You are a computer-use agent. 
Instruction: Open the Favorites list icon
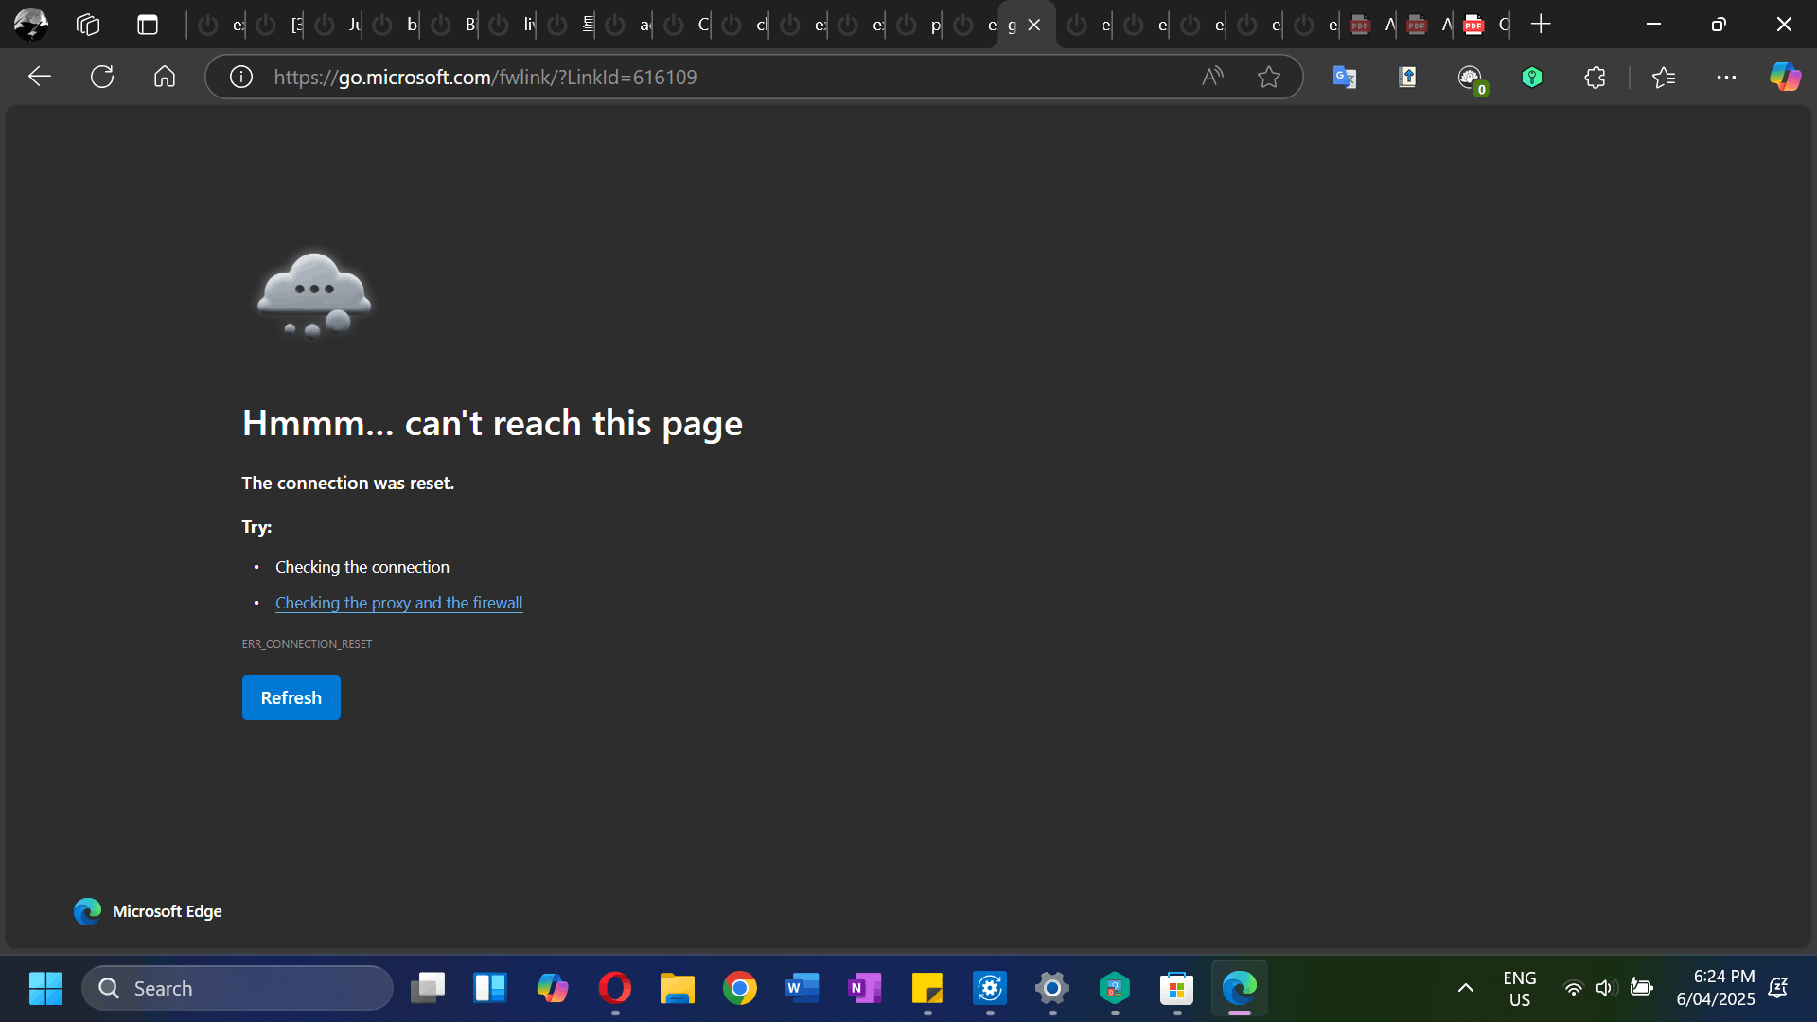pyautogui.click(x=1664, y=77)
